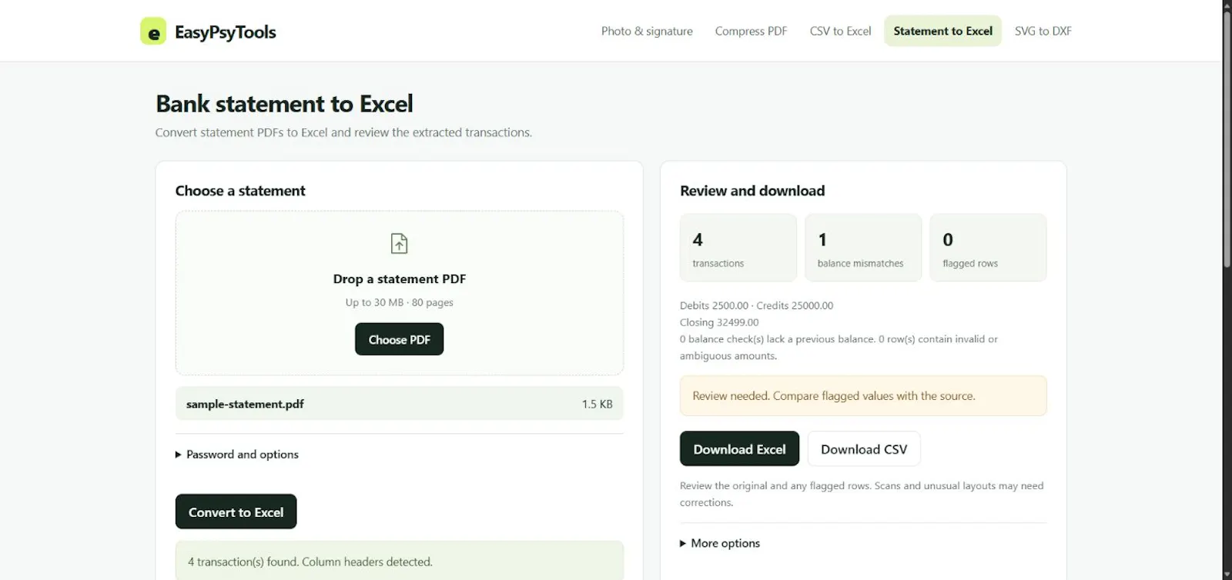
Task: Open the SVG to DXF tool
Action: pos(1043,31)
